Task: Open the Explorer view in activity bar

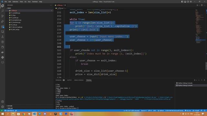Action: tap(3, 6)
